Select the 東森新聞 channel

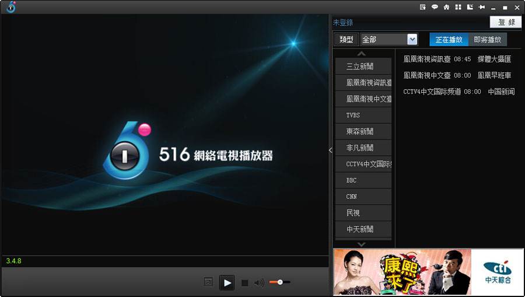tap(363, 132)
